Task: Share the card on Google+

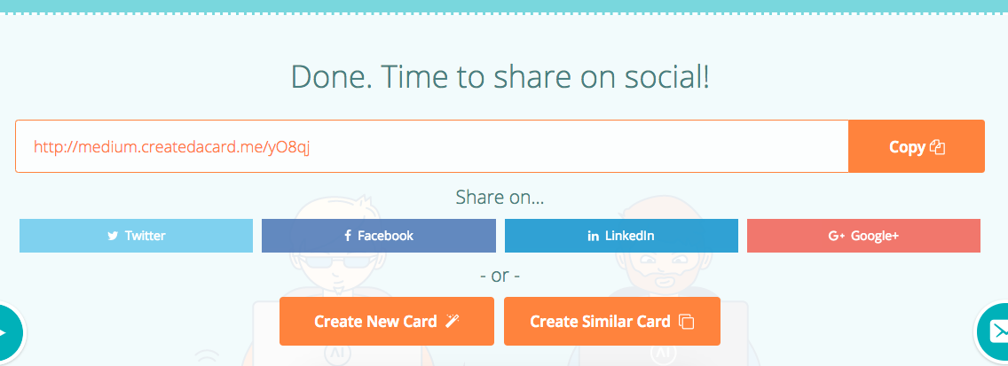Action: pos(863,236)
